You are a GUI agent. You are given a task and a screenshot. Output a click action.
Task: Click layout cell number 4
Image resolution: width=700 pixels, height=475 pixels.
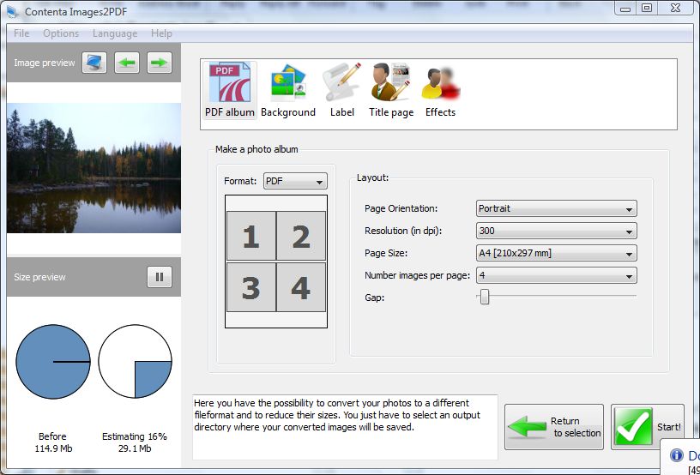tap(301, 287)
